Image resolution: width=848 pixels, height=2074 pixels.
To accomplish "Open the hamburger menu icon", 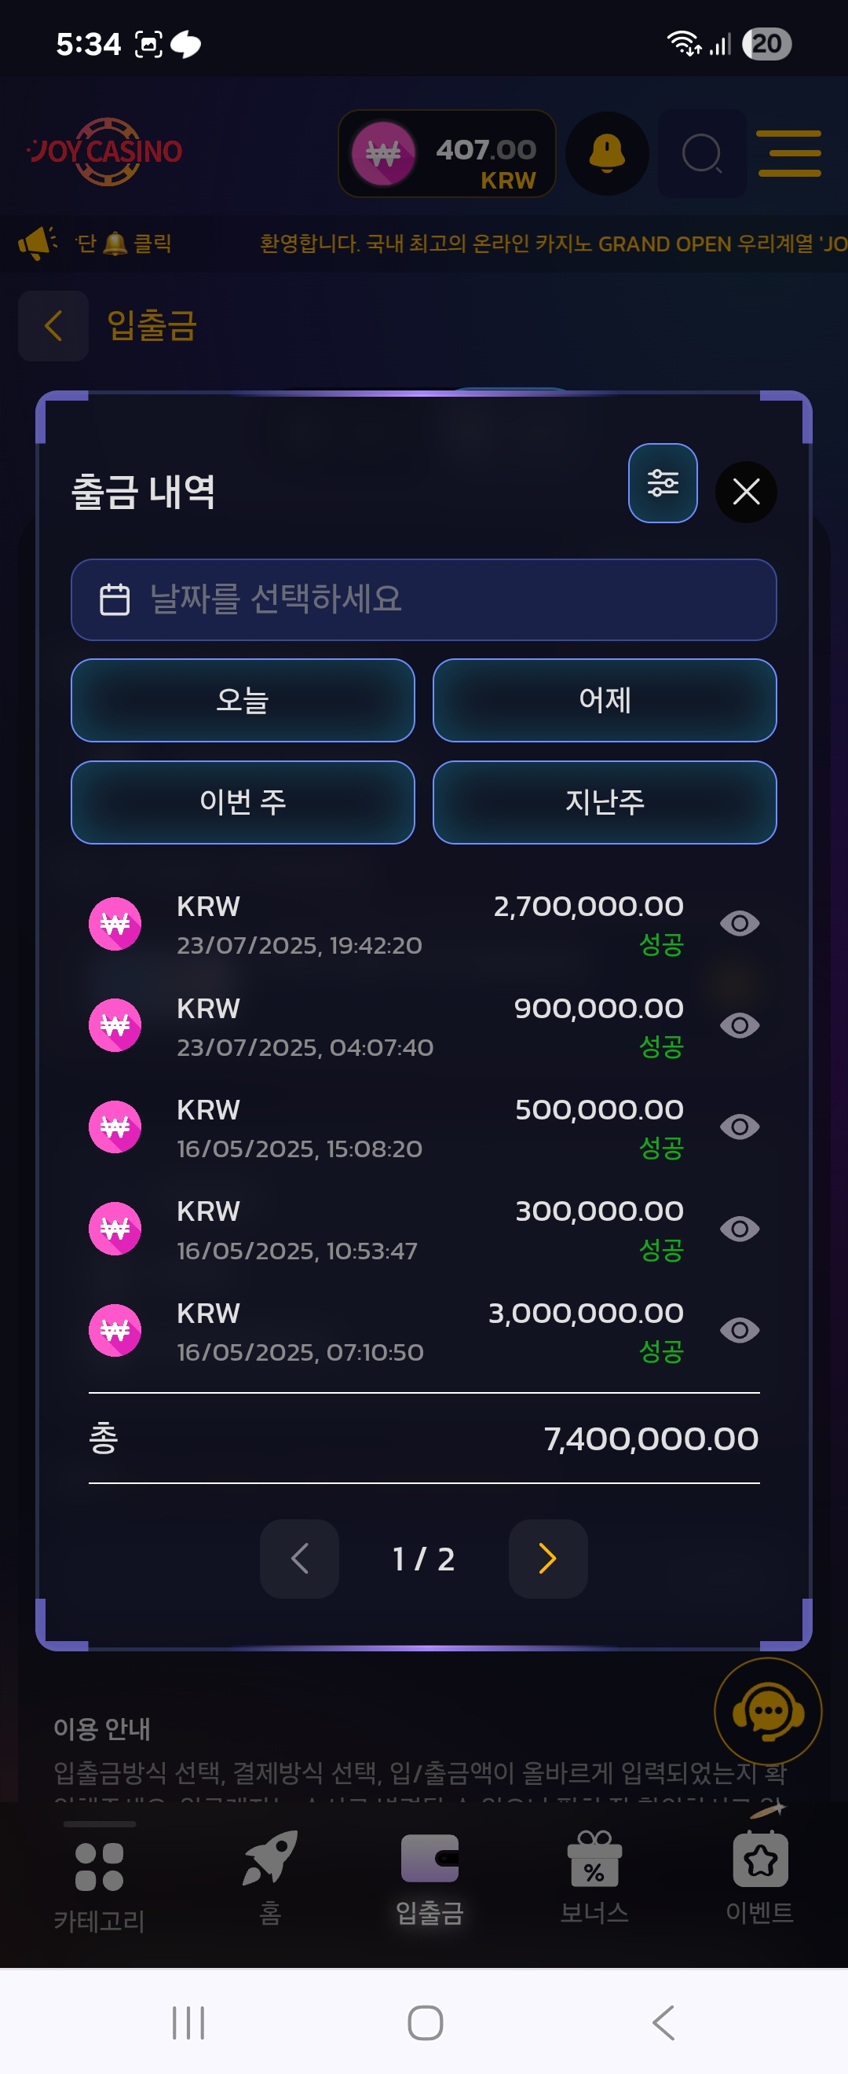I will [789, 153].
